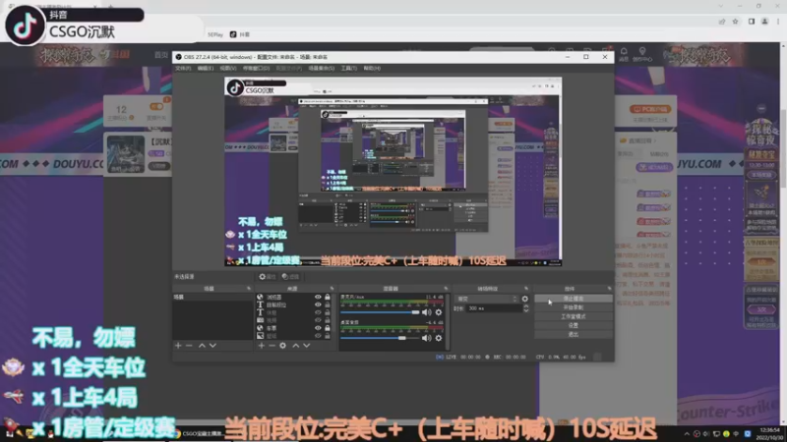Open the CSGO browser item on taskbar
This screenshot has height=442, width=787.
point(199,433)
